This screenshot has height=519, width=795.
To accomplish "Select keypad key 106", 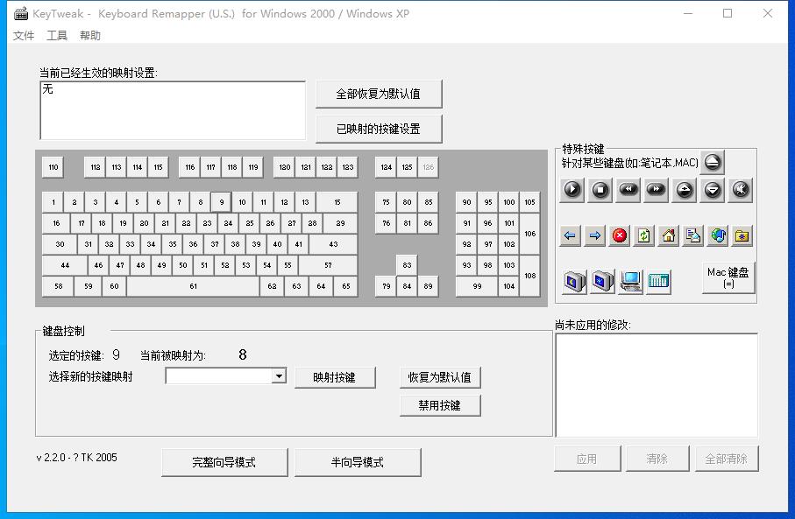I will pyautogui.click(x=529, y=234).
